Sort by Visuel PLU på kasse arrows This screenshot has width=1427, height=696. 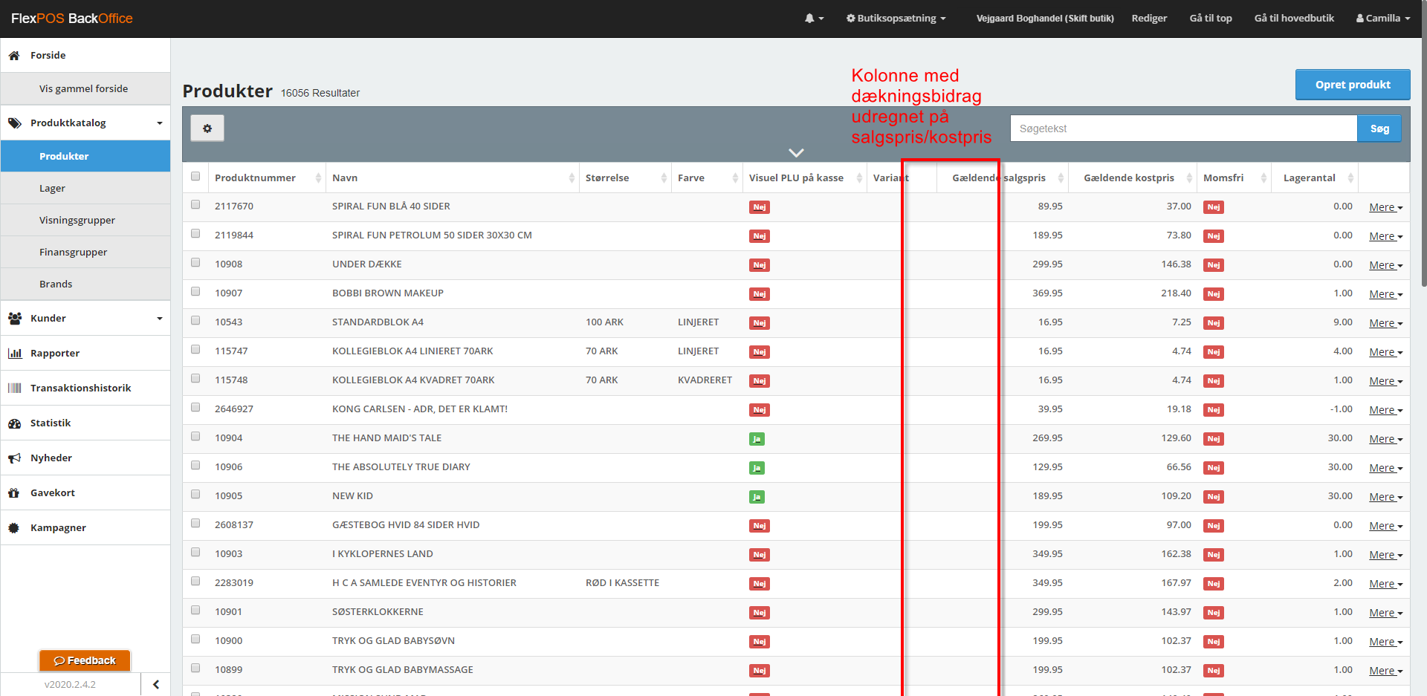[x=859, y=178]
